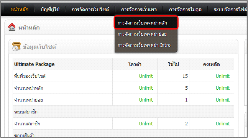Click the red house icon beside หน้าหลัก heading
The width and height of the screenshot is (248, 138).
12,27
